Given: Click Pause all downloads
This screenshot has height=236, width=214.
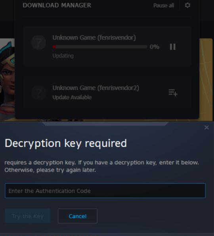Looking at the screenshot, I should pos(164,6).
